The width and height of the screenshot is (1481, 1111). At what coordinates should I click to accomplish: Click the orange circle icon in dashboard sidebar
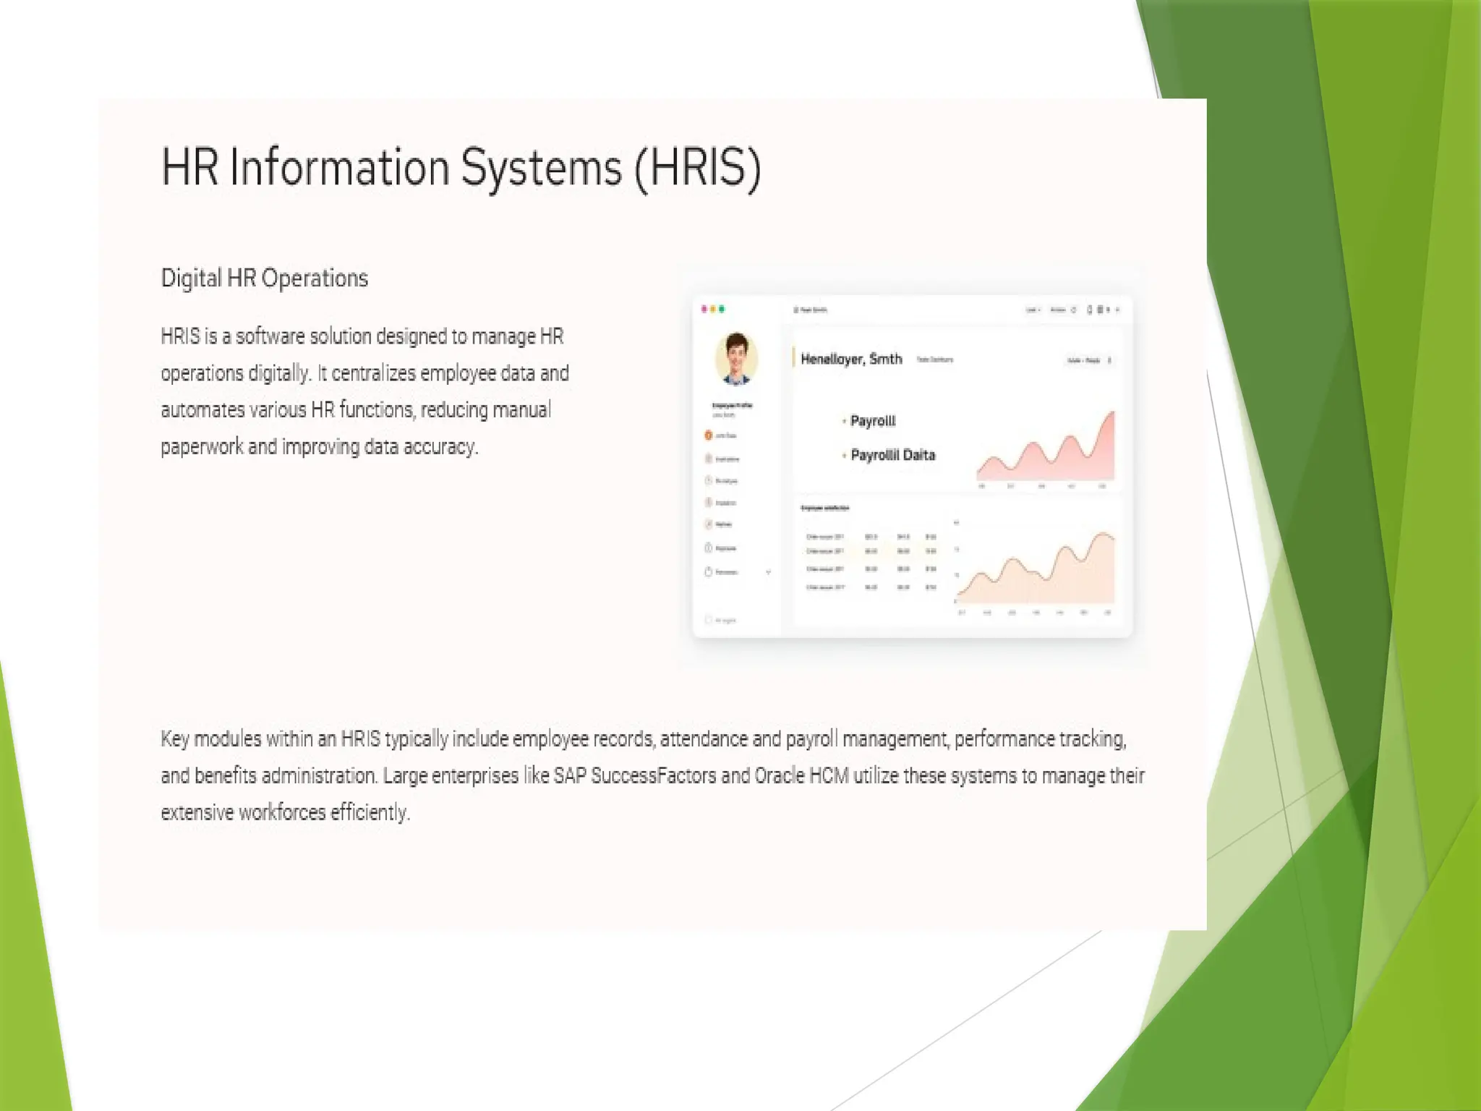point(709,435)
